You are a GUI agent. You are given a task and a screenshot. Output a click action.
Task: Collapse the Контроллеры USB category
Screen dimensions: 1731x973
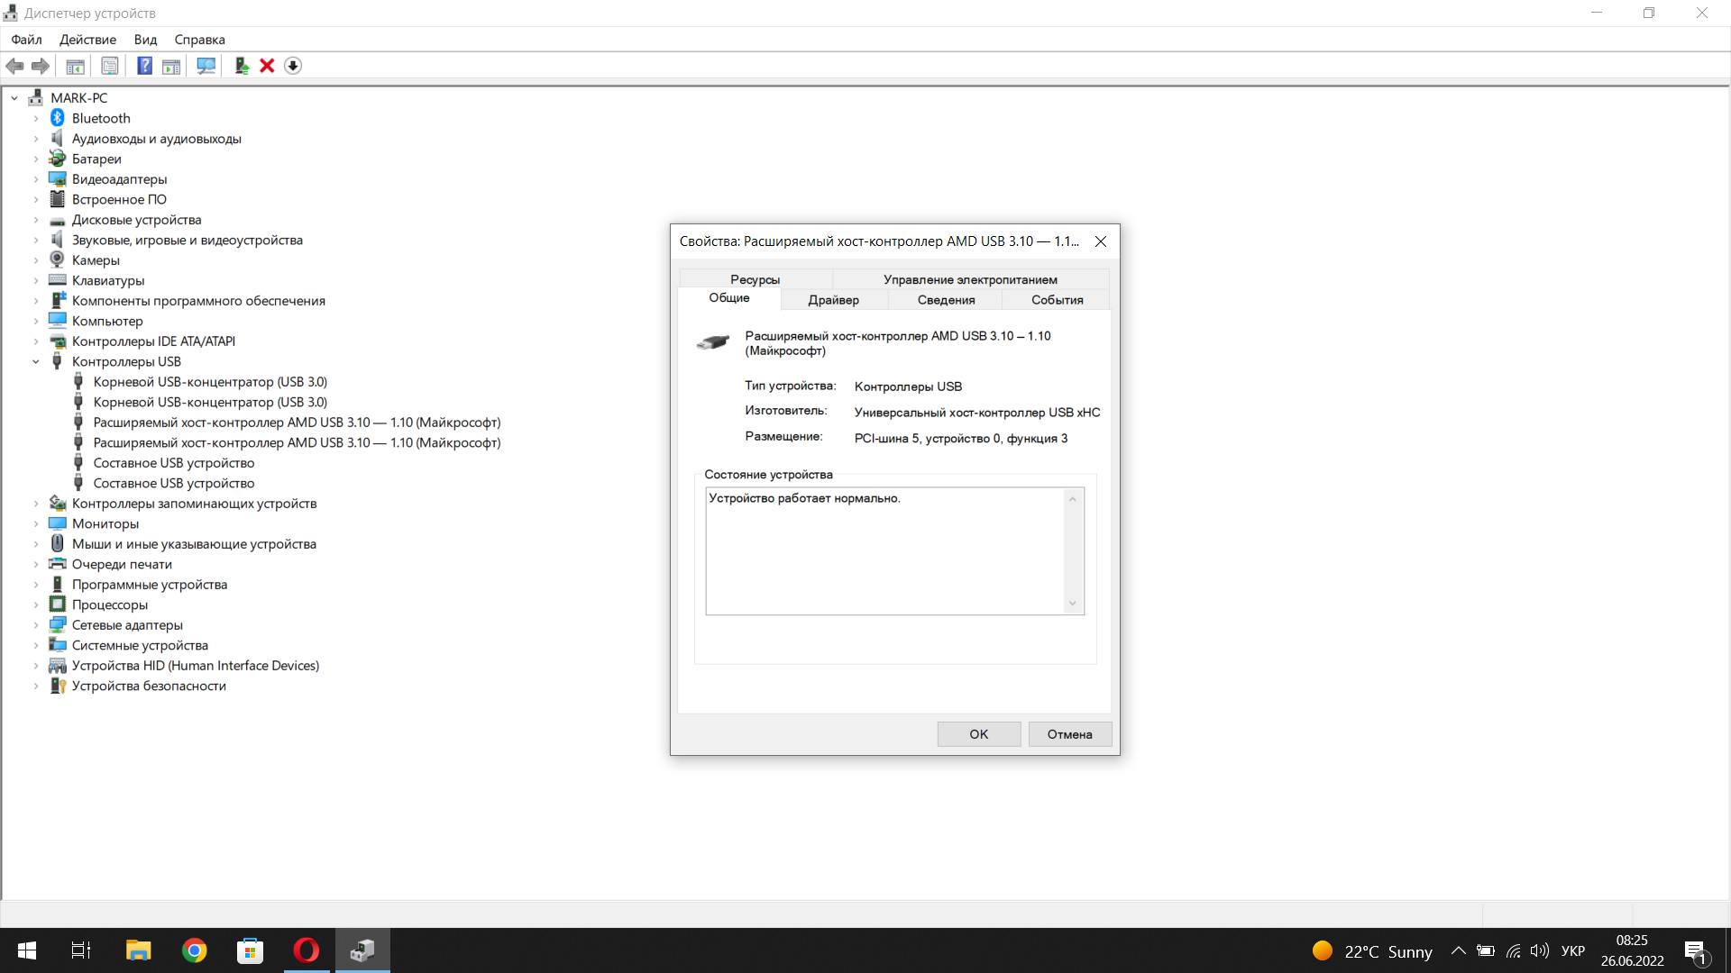click(36, 362)
